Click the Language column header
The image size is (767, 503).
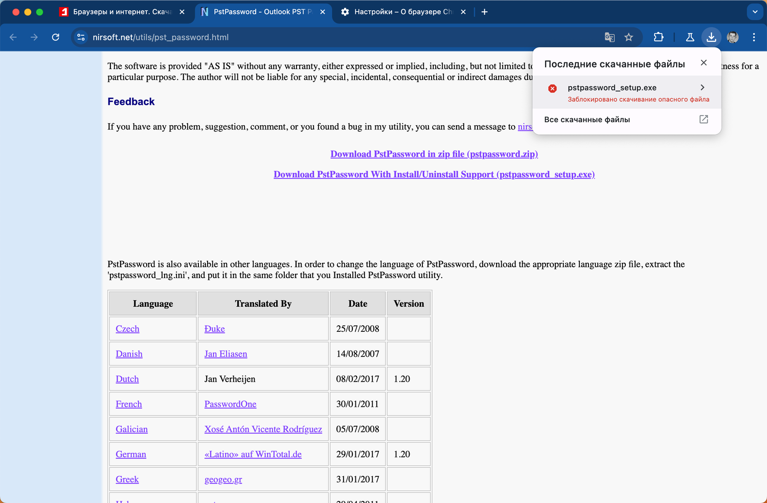pyautogui.click(x=153, y=304)
